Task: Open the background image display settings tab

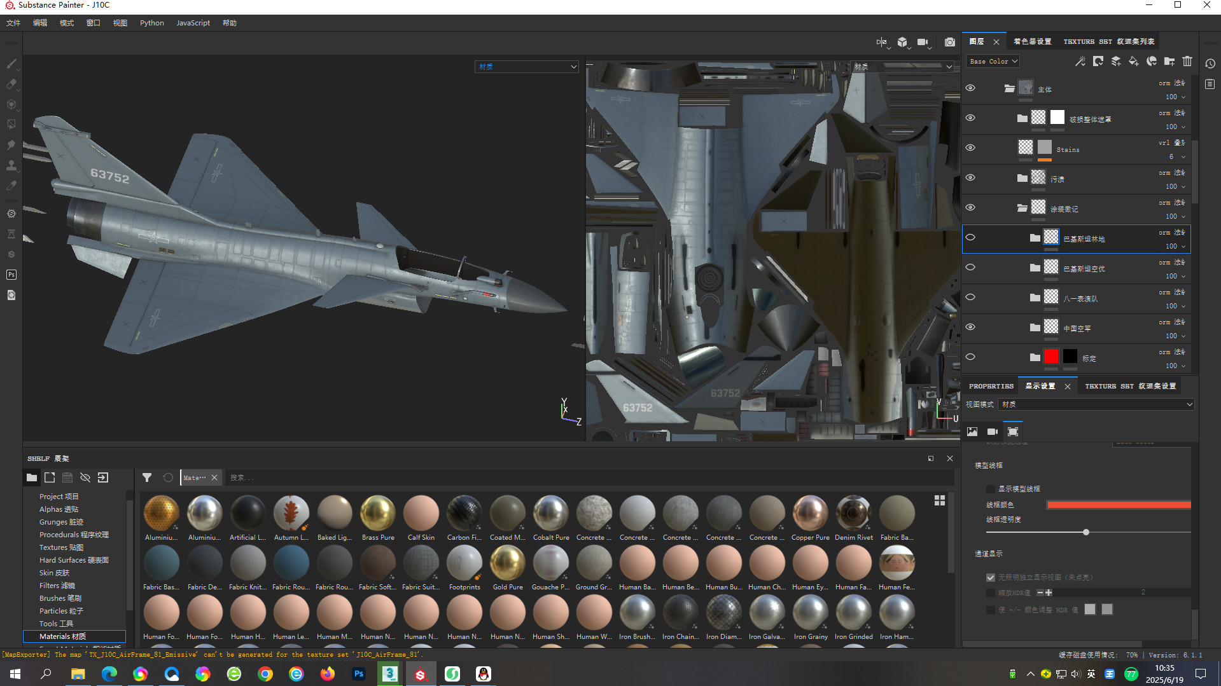Action: point(972,432)
